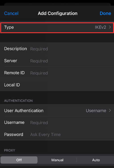Select the Off proxy option
The height and width of the screenshot is (168, 114).
coord(19,160)
